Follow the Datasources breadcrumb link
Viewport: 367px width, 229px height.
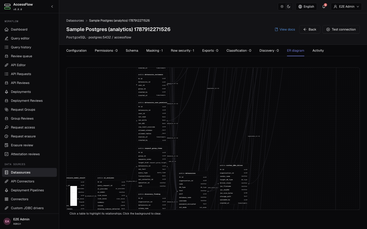click(x=75, y=21)
